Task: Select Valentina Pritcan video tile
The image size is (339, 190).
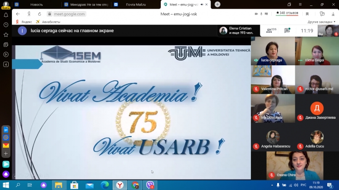Action: [x=273, y=79]
